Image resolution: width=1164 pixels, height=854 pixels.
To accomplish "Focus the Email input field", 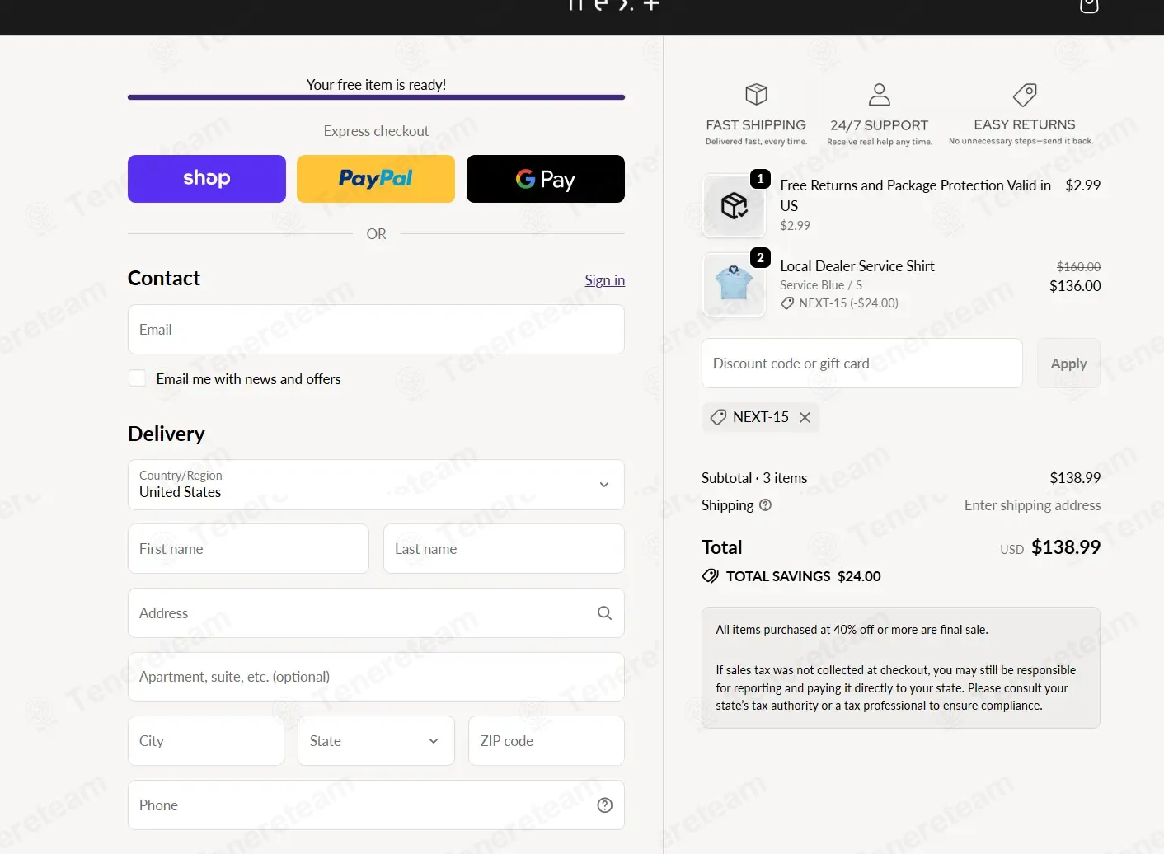I will (x=376, y=330).
